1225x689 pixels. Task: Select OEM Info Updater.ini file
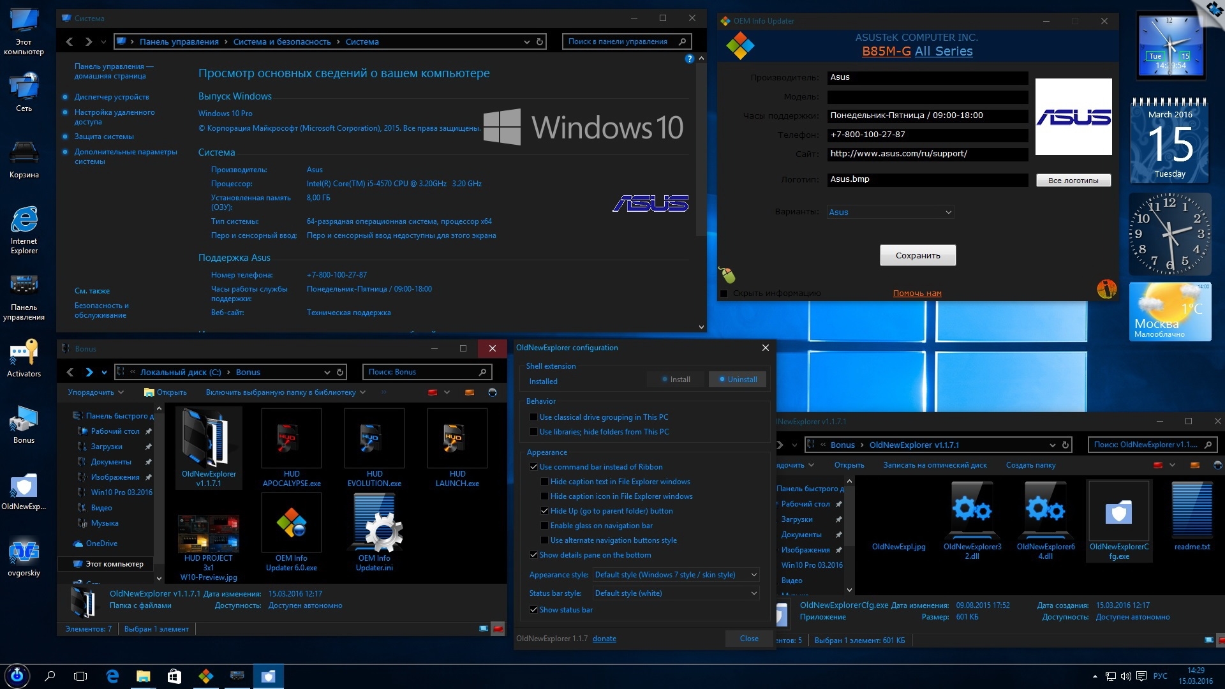[x=375, y=533]
